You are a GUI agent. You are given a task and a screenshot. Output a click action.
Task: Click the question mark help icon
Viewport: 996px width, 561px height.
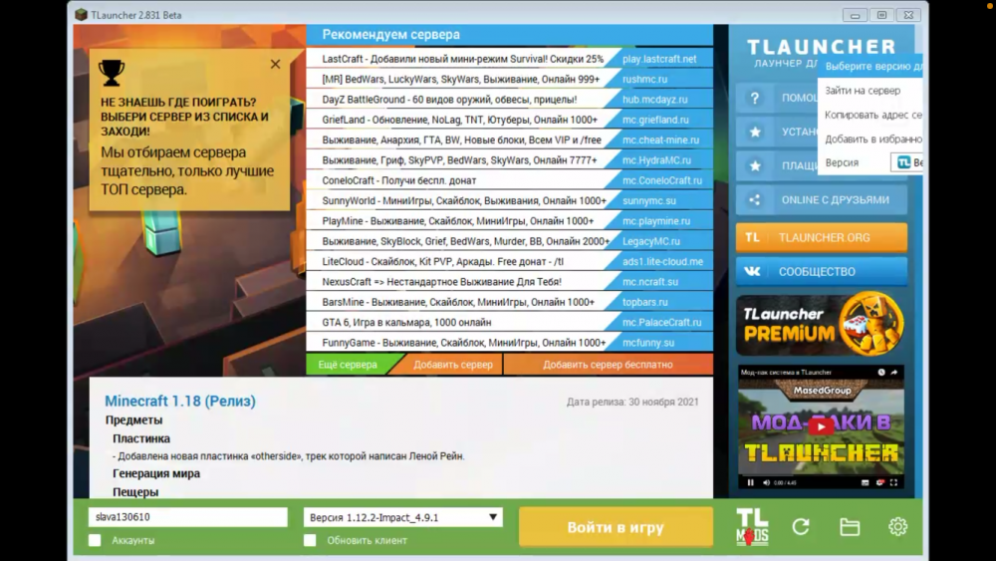click(x=755, y=98)
